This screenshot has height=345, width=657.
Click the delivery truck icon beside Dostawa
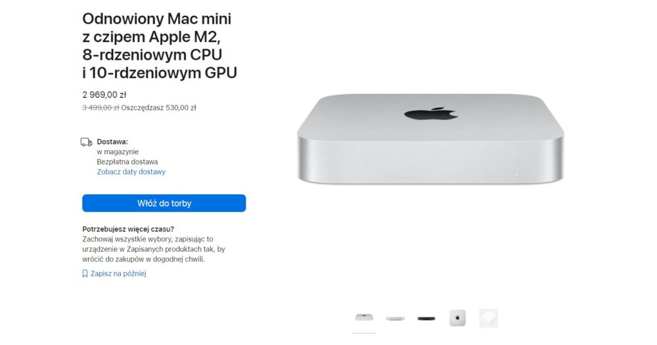(87, 142)
